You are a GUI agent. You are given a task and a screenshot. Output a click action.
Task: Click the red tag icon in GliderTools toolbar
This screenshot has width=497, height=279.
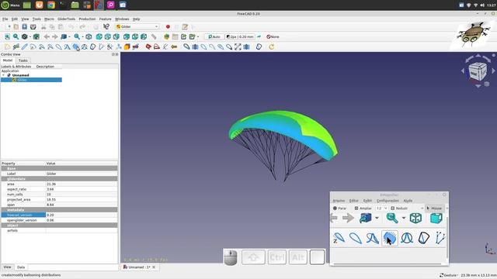[x=148, y=46]
